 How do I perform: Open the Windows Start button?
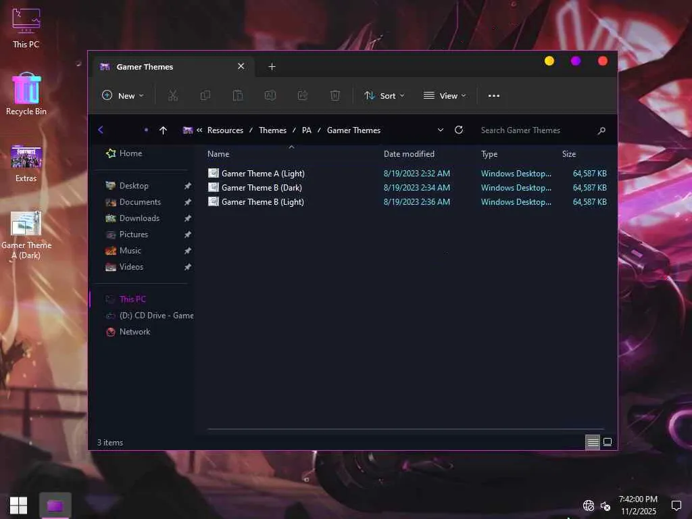pos(18,505)
